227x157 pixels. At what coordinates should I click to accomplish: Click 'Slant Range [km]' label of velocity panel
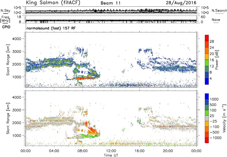tap(8, 118)
